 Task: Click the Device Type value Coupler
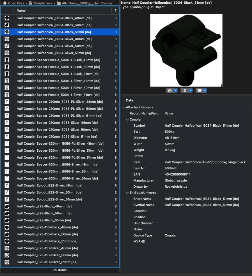click(x=171, y=235)
